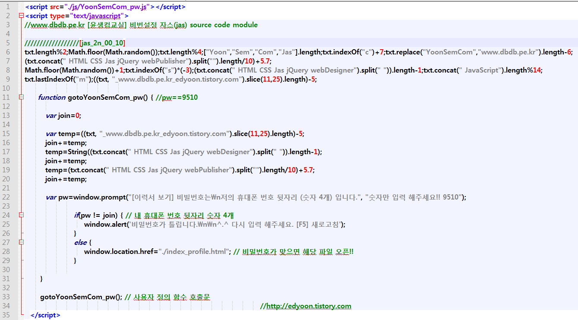Screen dimensions: 578x320
Task: Click "Math.floor(Math.random())+1" on line 8
Action: 74,70
